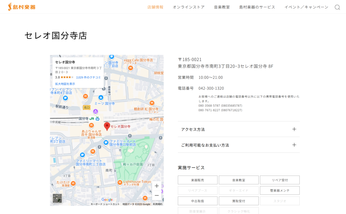Click the phone number 042-300-1320
The image size is (346, 214).
(x=211, y=88)
